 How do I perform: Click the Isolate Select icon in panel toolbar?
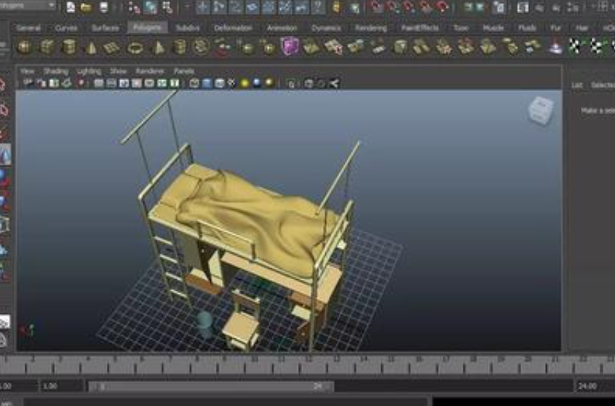click(290, 83)
